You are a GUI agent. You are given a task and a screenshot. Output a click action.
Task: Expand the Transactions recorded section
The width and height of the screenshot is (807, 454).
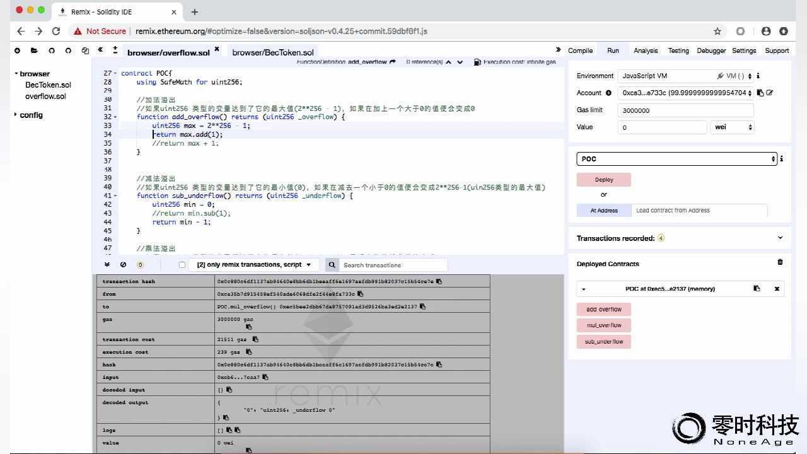(780, 238)
